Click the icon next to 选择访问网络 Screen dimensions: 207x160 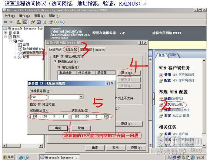coord(161,99)
